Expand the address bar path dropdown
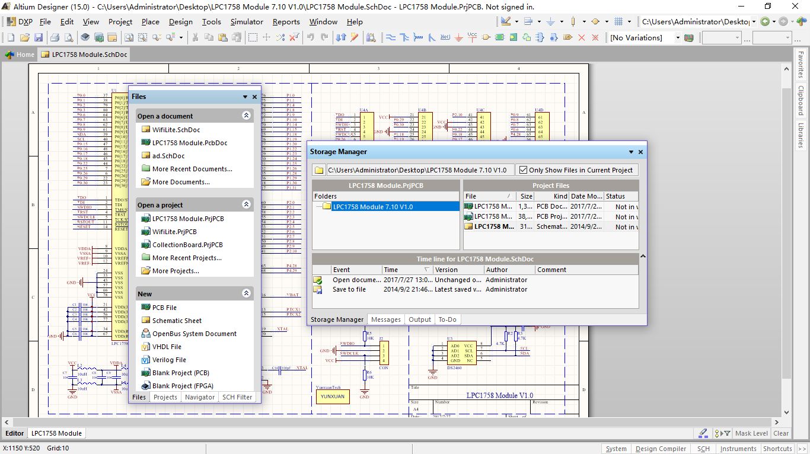Image resolution: width=810 pixels, height=454 pixels. 753,22
